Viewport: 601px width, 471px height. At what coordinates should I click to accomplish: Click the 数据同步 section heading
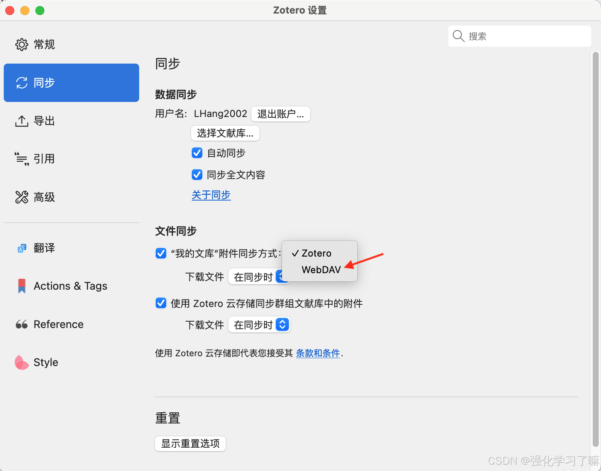click(x=176, y=94)
